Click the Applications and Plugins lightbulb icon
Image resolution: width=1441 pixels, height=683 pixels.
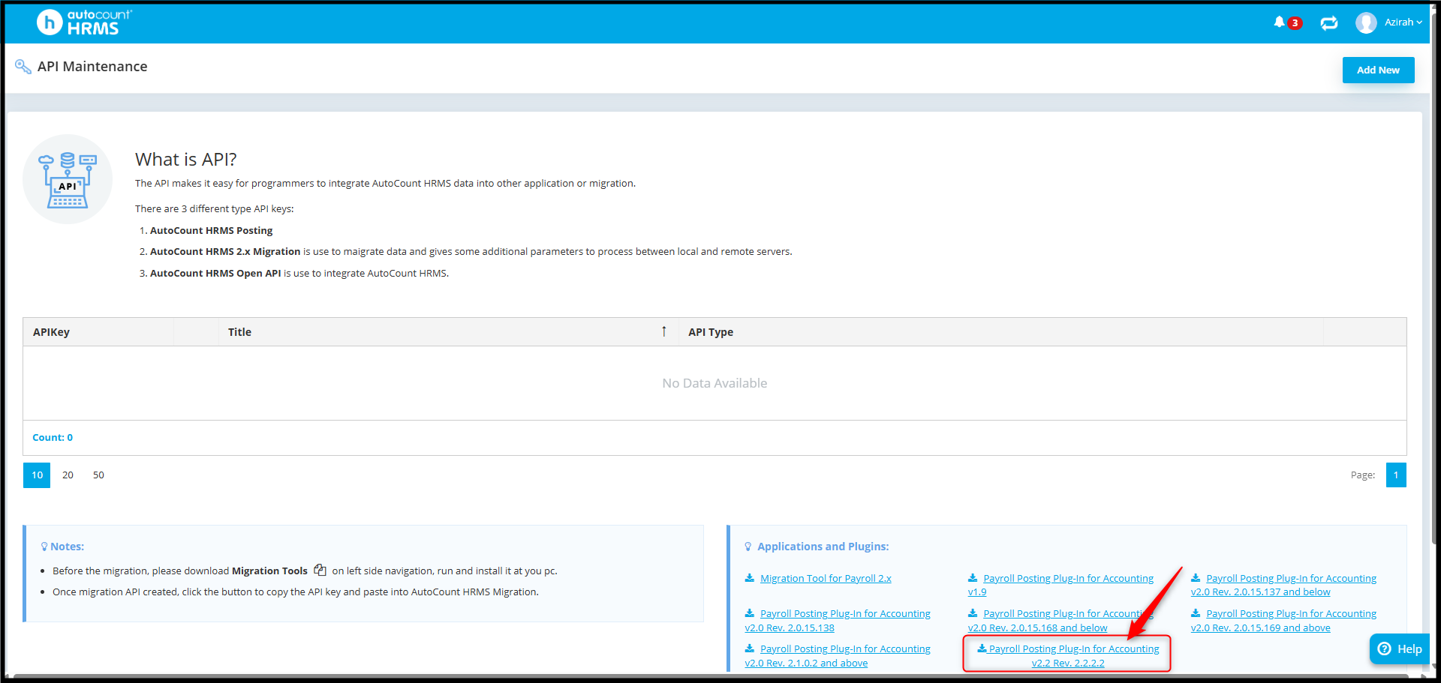pos(748,547)
